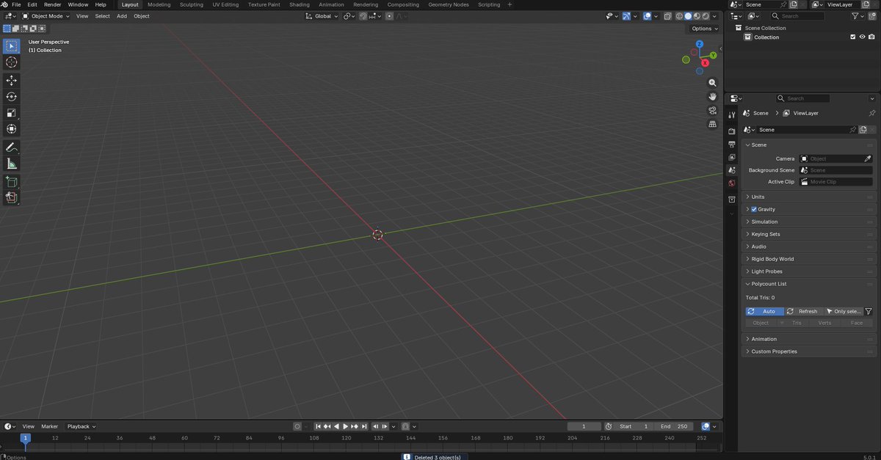Select the Annotate tool

click(x=12, y=147)
